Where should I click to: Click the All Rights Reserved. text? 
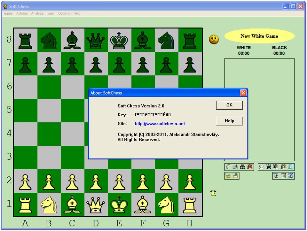(x=138, y=139)
